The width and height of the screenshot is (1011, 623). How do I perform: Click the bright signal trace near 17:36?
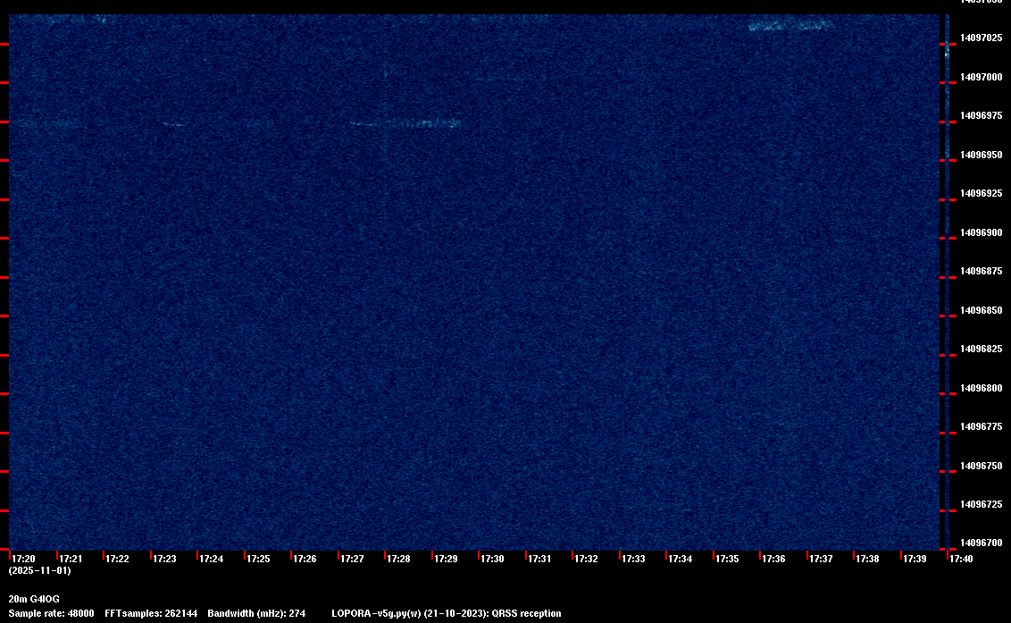791,26
